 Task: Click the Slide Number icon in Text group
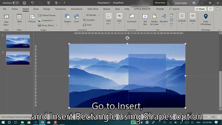(x=171, y=20)
